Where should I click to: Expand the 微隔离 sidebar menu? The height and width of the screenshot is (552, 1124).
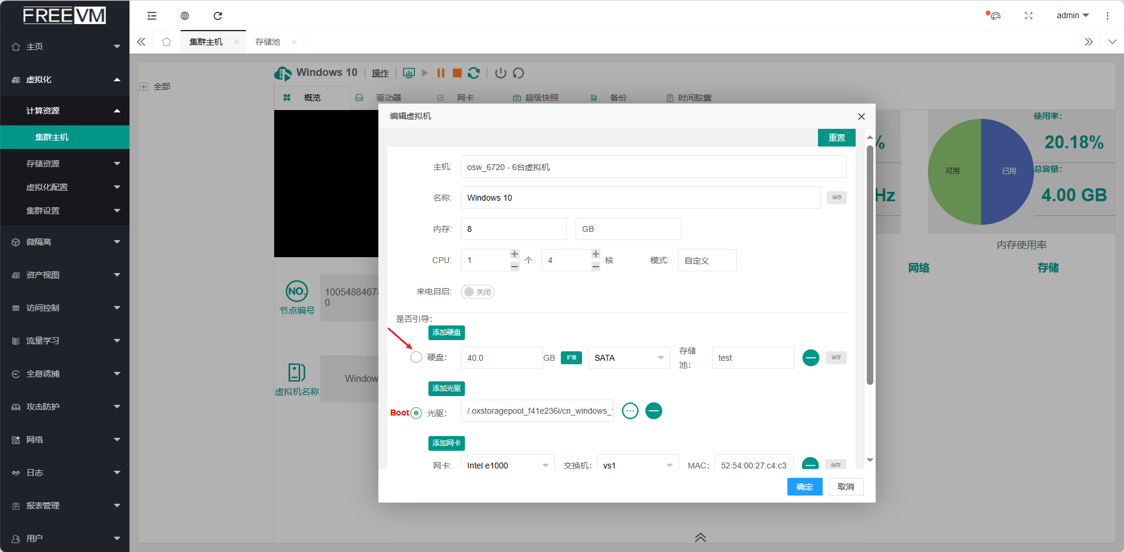[x=65, y=242]
